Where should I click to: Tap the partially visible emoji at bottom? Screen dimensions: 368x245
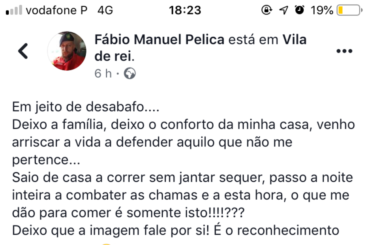(x=106, y=243)
